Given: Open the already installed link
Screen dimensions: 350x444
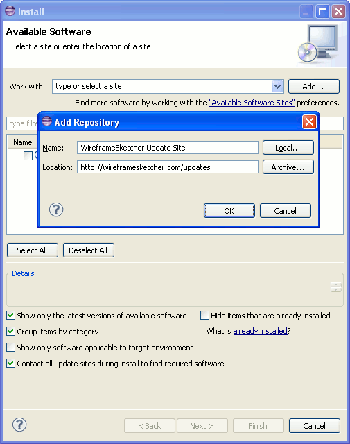Looking at the screenshot, I should 261,331.
